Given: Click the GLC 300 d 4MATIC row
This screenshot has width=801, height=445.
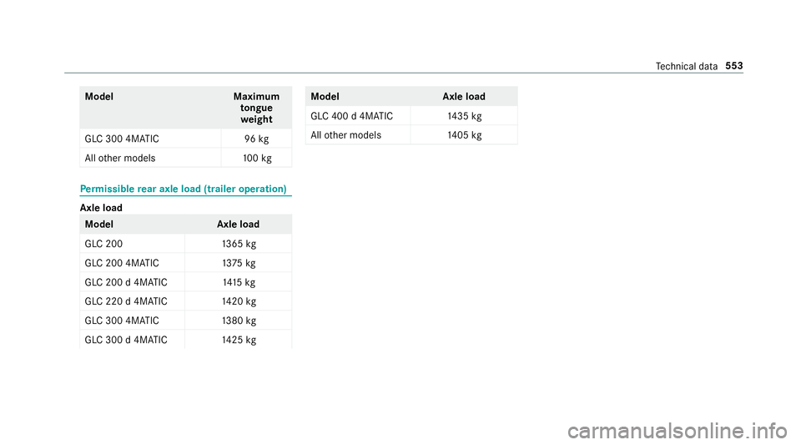Looking at the screenshot, I should pyautogui.click(x=186, y=340).
